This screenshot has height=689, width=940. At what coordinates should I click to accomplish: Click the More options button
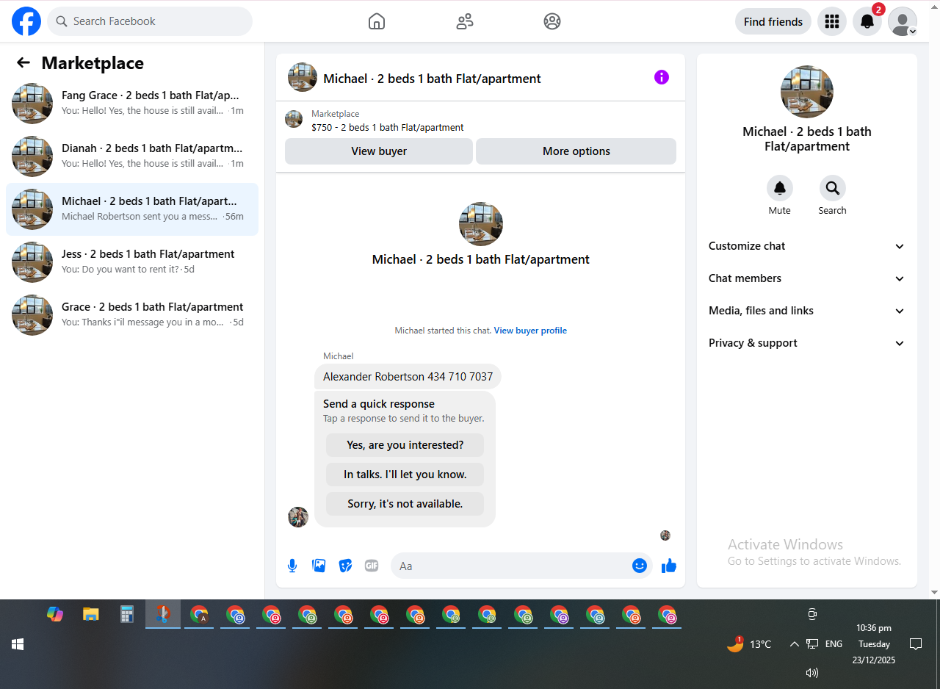point(576,151)
